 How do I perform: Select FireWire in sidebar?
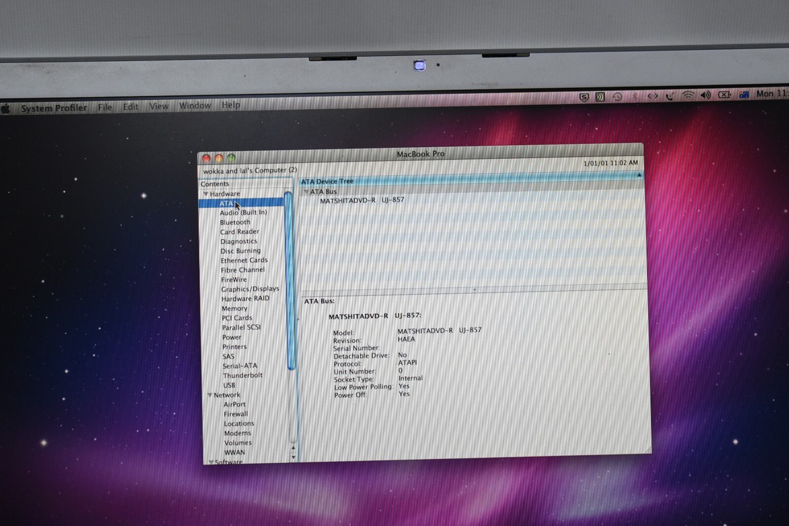(234, 280)
